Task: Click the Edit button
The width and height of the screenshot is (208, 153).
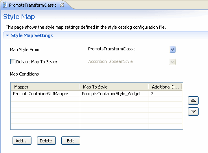Action: [x=71, y=140]
